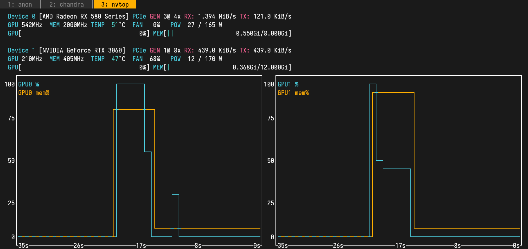Screen dimensions: 528x249
Task: Click the "17s" time label under the GPU0 chart
Action: 141,246
